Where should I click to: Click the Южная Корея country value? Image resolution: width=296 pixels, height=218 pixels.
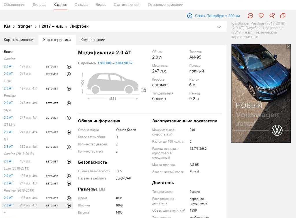pos(125,130)
